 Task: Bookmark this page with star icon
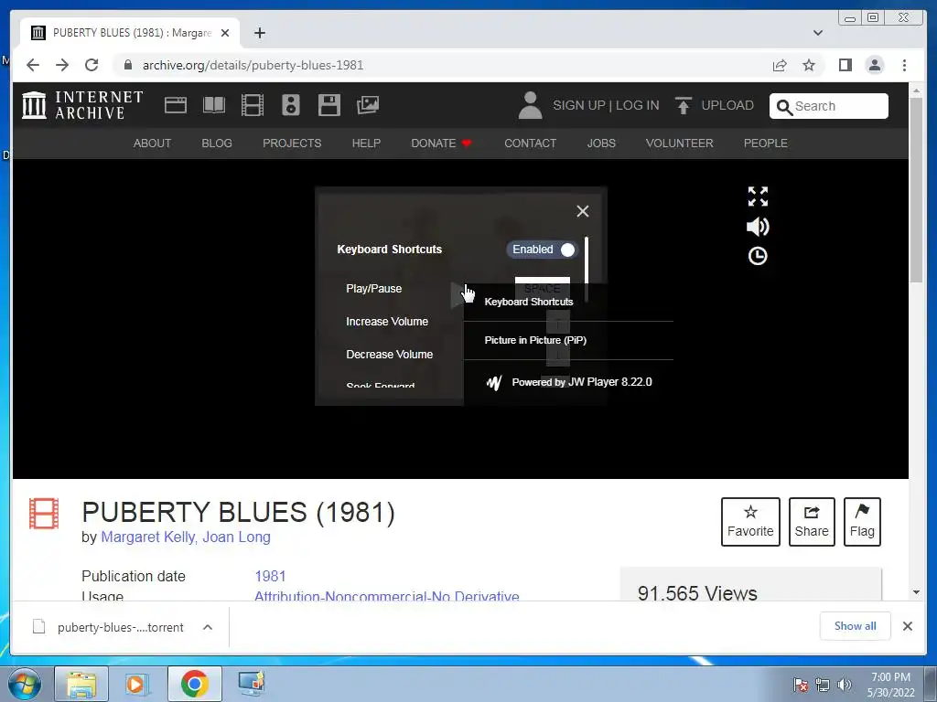click(x=809, y=65)
